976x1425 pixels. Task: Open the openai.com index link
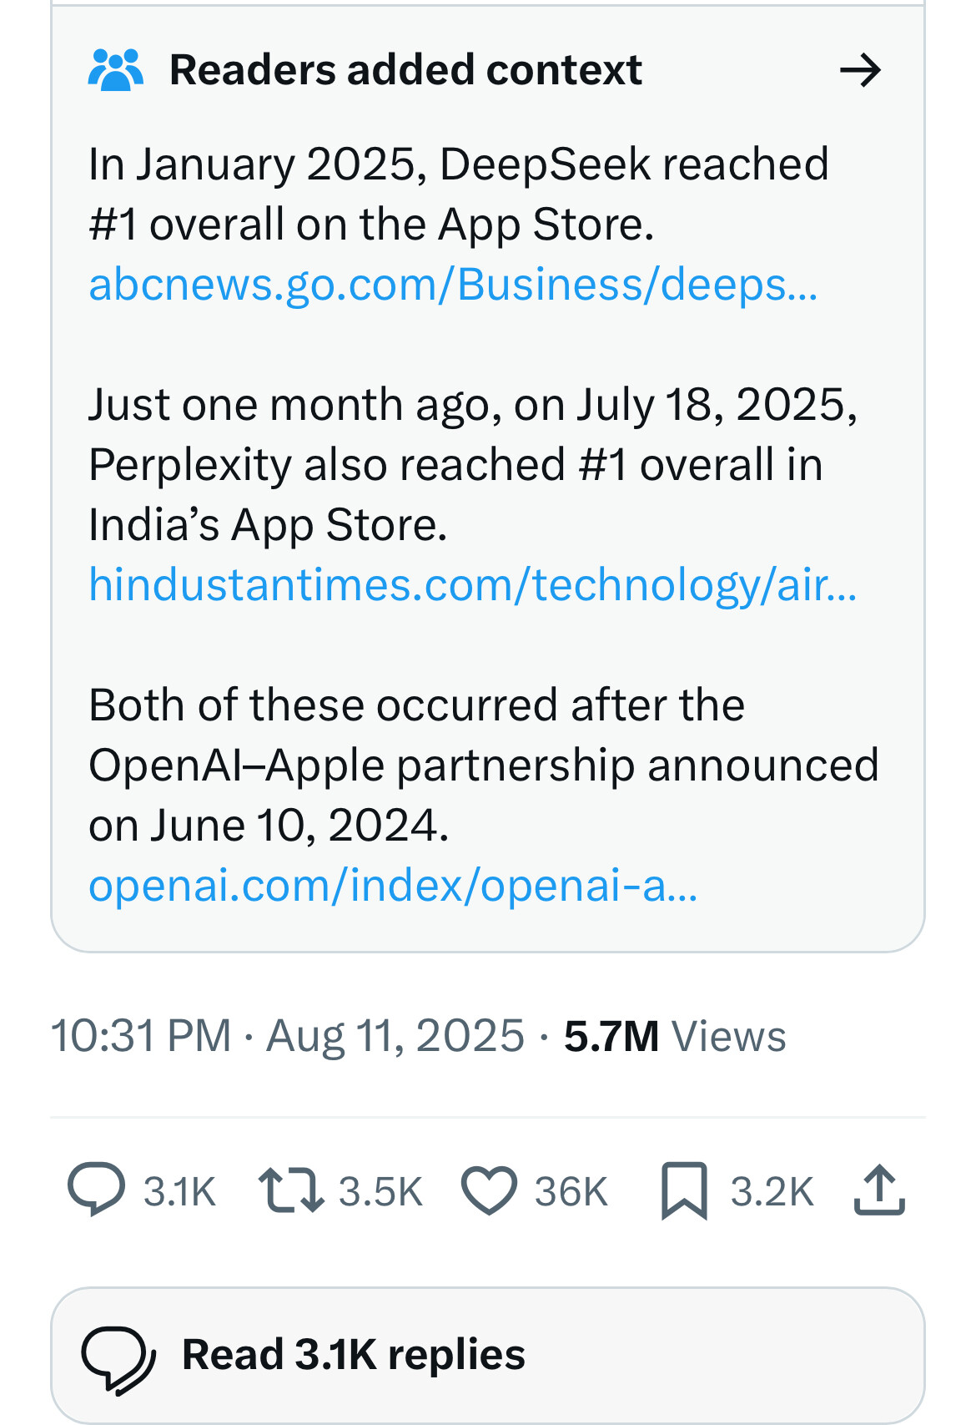coord(393,885)
